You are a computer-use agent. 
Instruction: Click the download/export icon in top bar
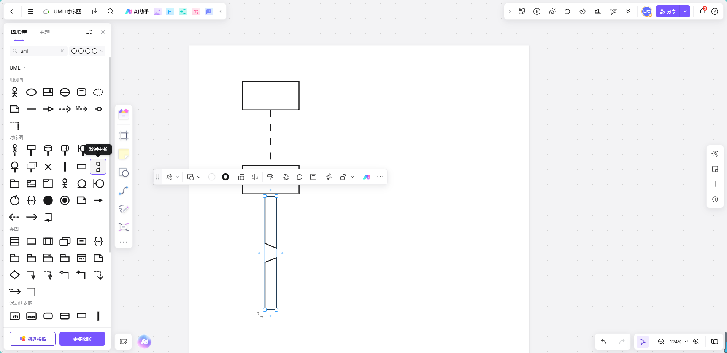click(95, 11)
